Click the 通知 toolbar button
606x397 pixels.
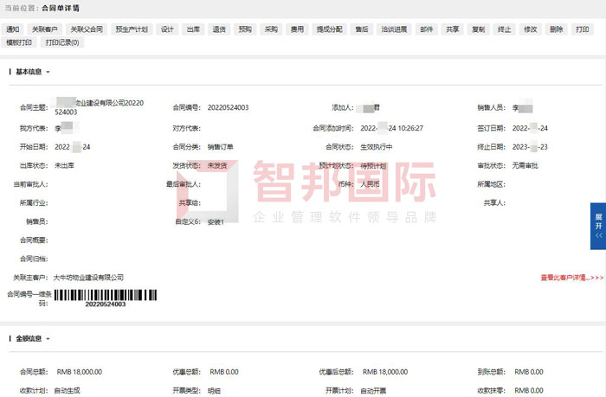[x=13, y=29]
